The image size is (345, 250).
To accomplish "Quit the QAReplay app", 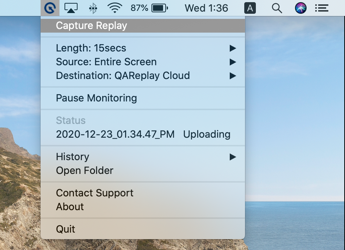I will (66, 229).
